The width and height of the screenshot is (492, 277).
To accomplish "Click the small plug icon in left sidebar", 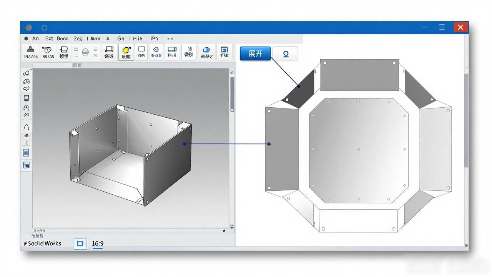I will 27,136.
